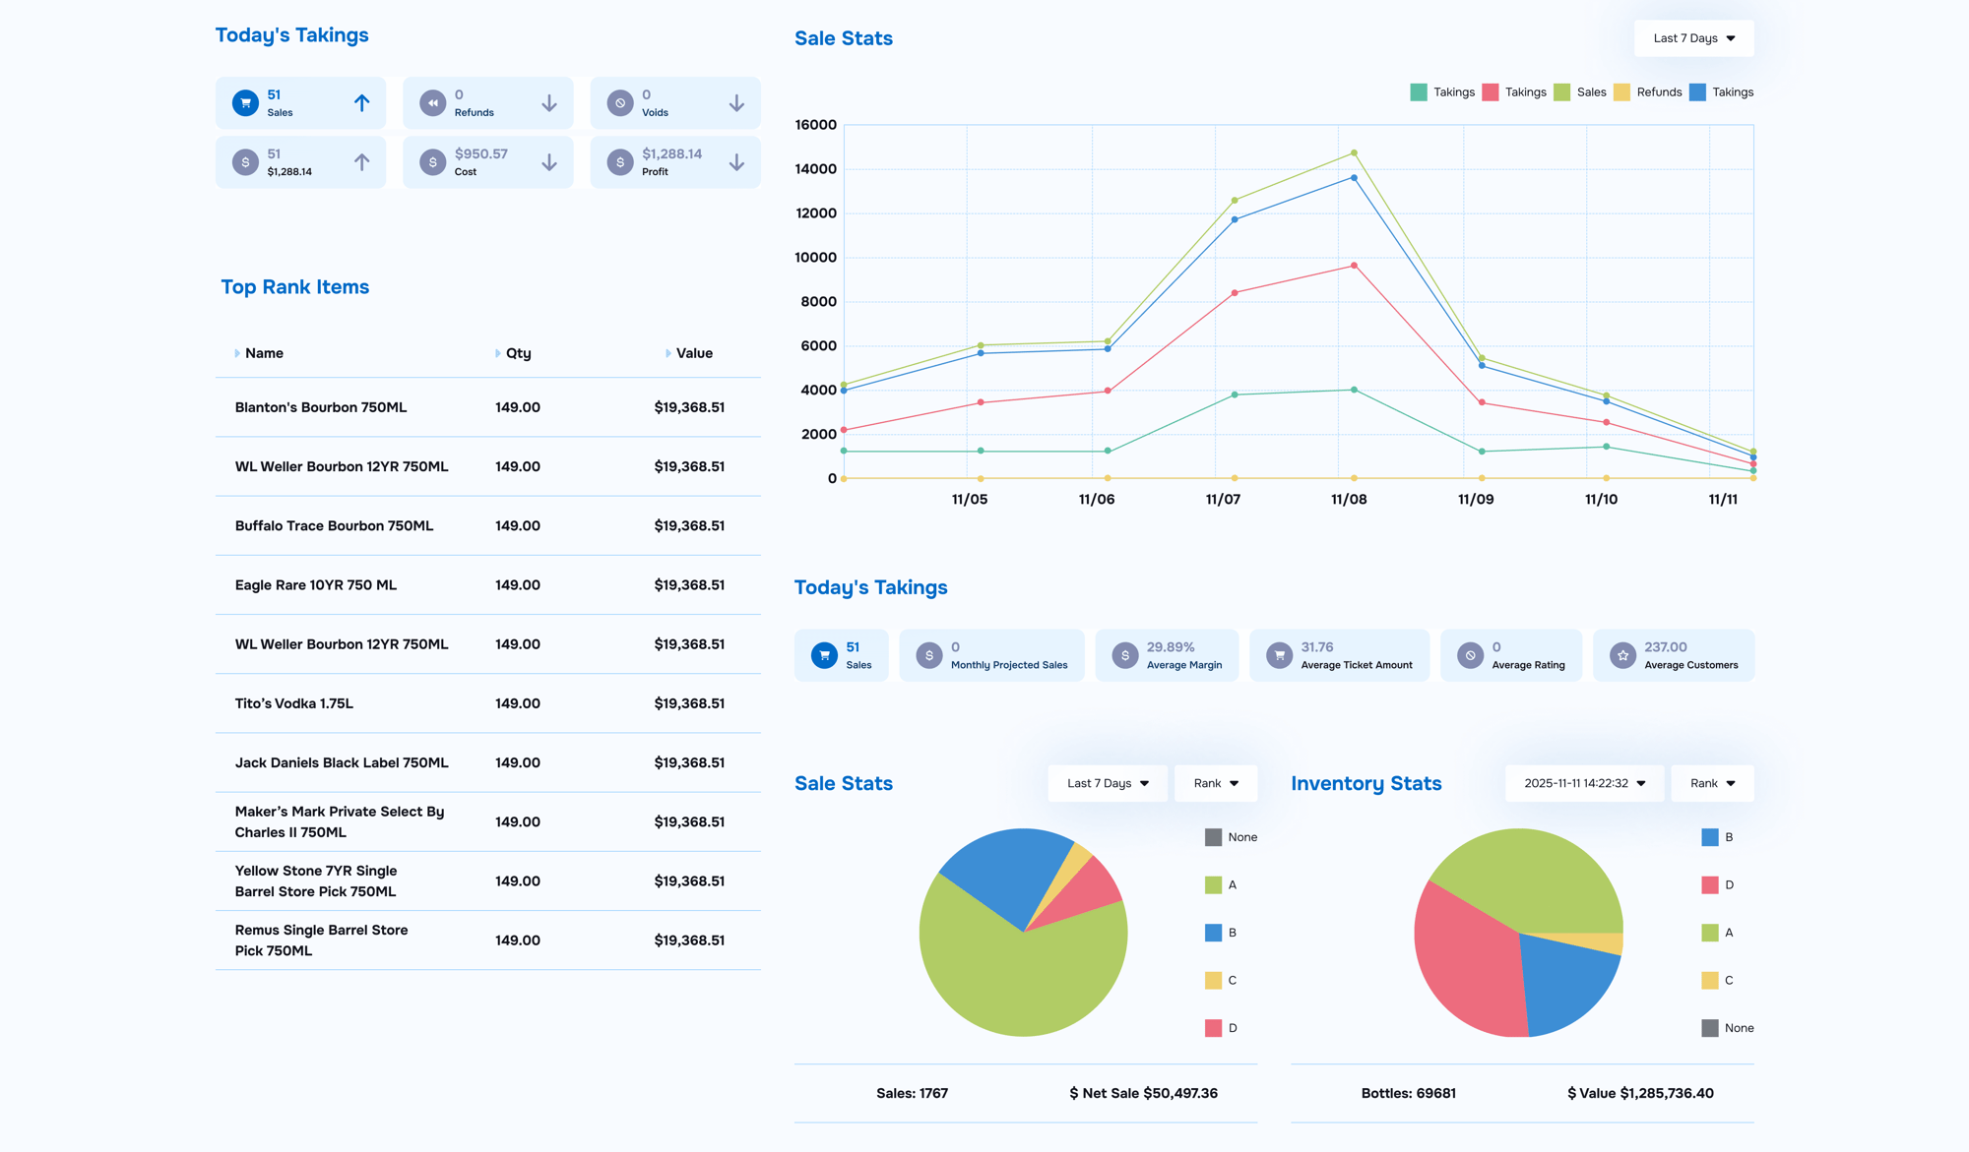The image size is (1969, 1152).
Task: Select Yellow Stone 7YR Single Barrel Store Pick name
Action: [316, 880]
